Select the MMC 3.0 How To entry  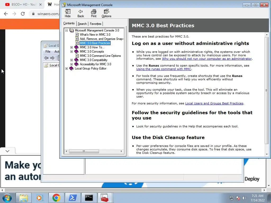coord(92,47)
